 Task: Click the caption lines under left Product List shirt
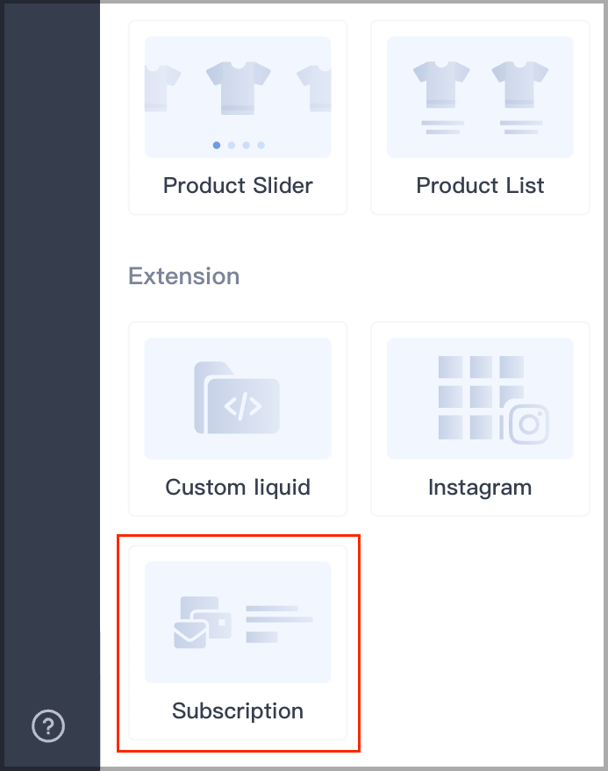[443, 127]
